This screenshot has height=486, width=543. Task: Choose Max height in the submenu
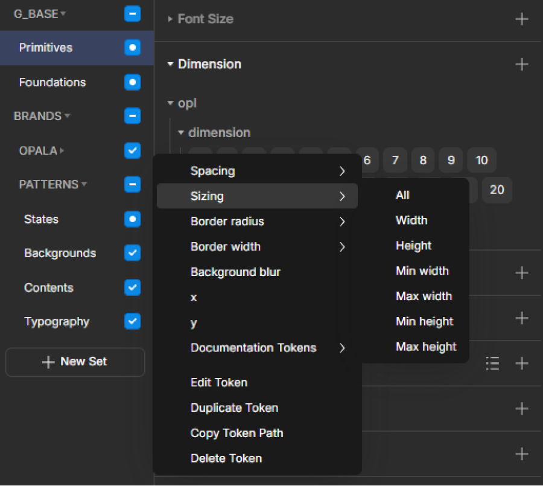coord(425,347)
